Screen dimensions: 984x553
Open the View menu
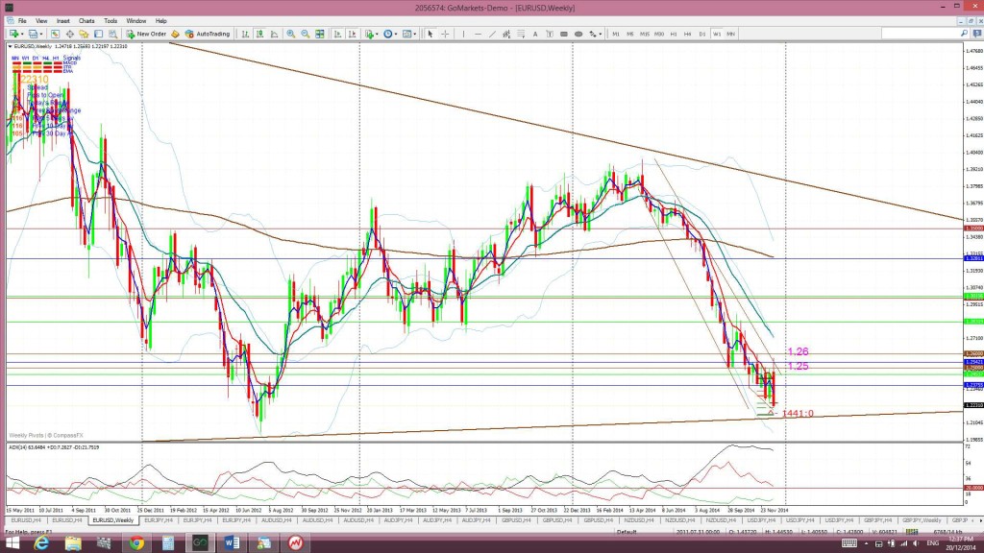coord(41,21)
